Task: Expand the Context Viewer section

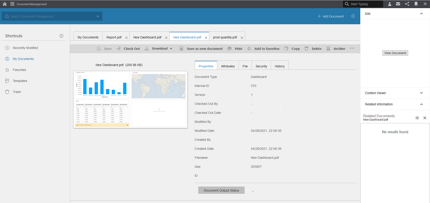Action: click(421, 93)
